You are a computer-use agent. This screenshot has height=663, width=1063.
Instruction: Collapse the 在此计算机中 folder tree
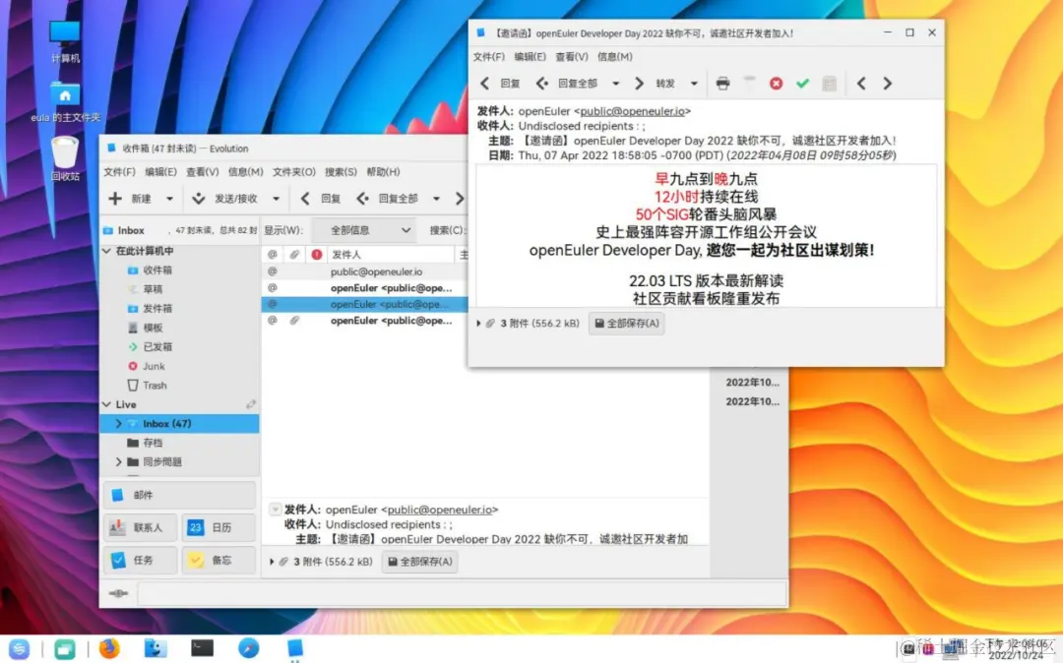[105, 251]
